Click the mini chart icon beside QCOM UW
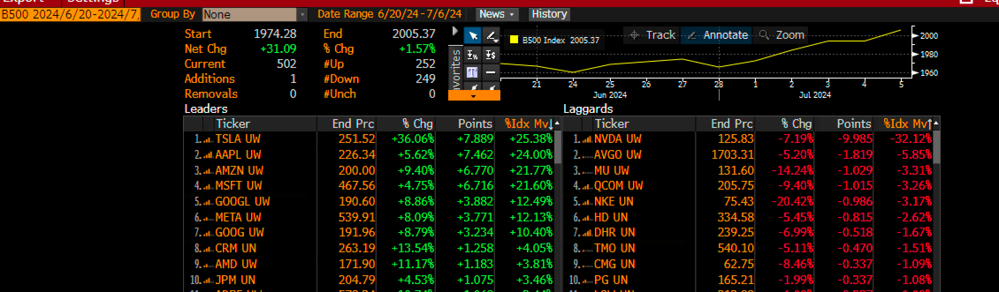Screen dimensions: 999x292 (587, 187)
